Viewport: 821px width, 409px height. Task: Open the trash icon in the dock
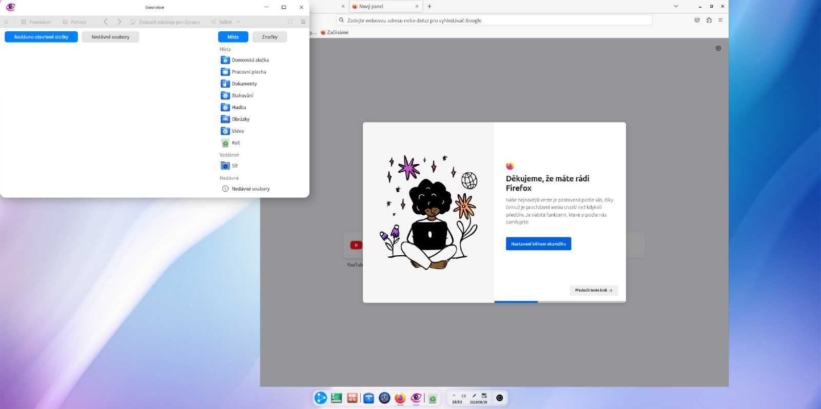[433, 399]
